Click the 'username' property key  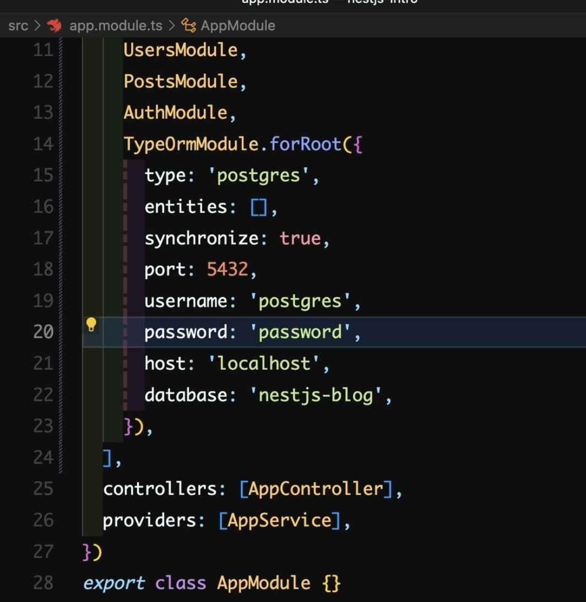click(186, 300)
